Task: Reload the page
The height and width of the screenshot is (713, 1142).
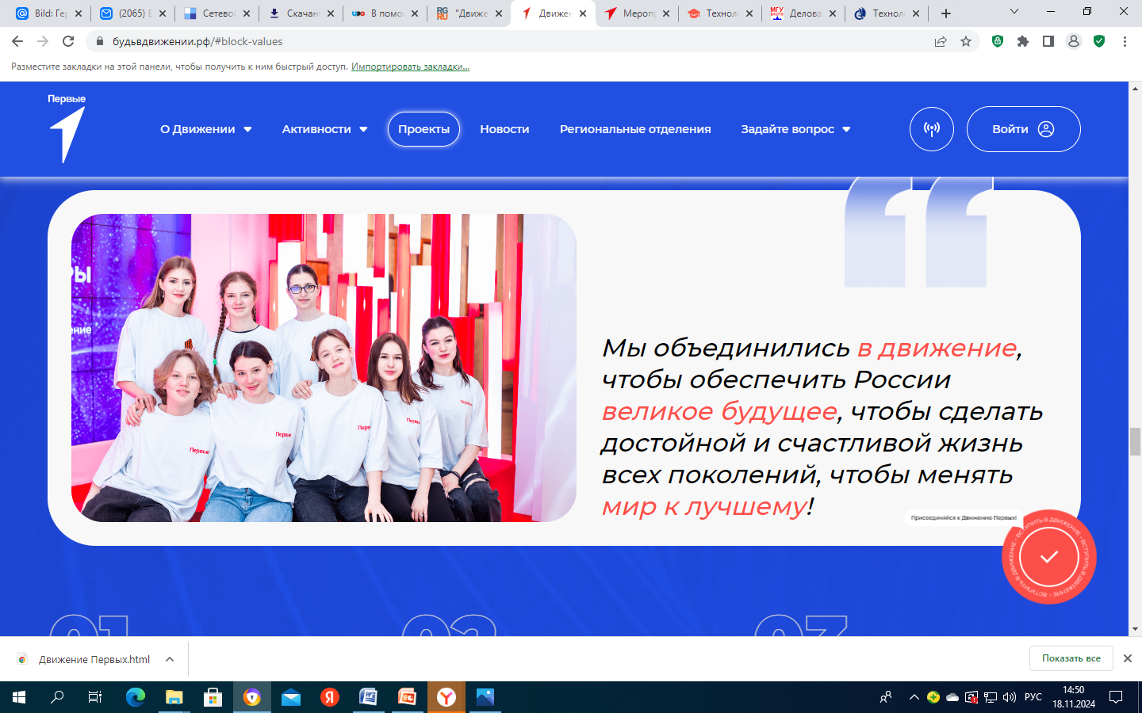Action: [x=68, y=41]
